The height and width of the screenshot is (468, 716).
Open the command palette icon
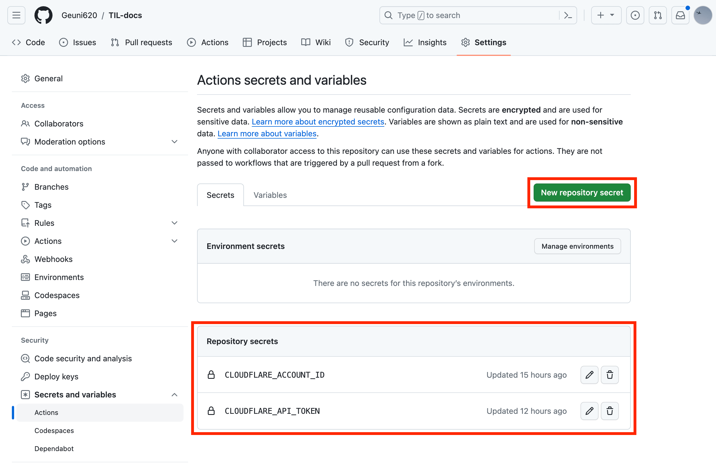[568, 15]
